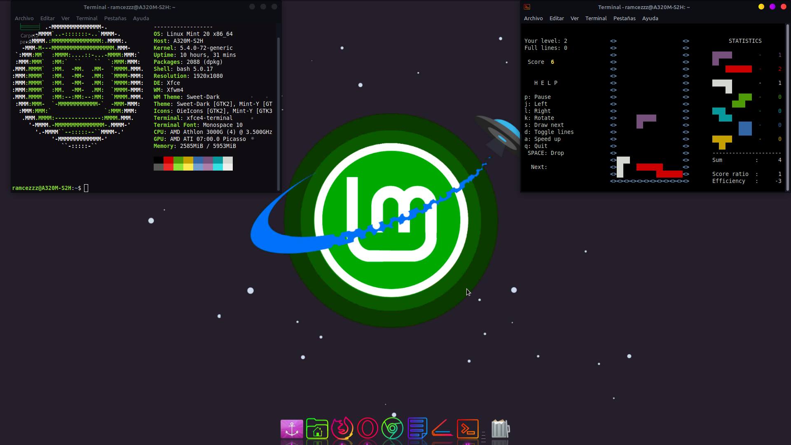Open the scanner app in the dock
The width and height of the screenshot is (791, 445).
tap(442, 429)
